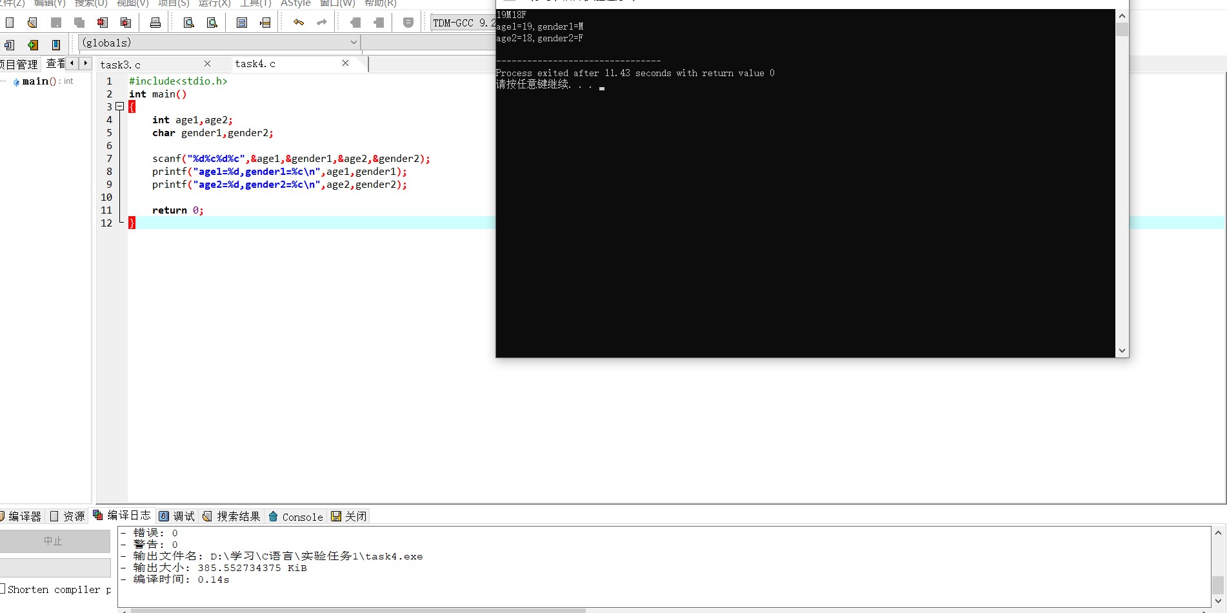Click the scanf statement on line 7
The image size is (1227, 613).
[x=291, y=159]
